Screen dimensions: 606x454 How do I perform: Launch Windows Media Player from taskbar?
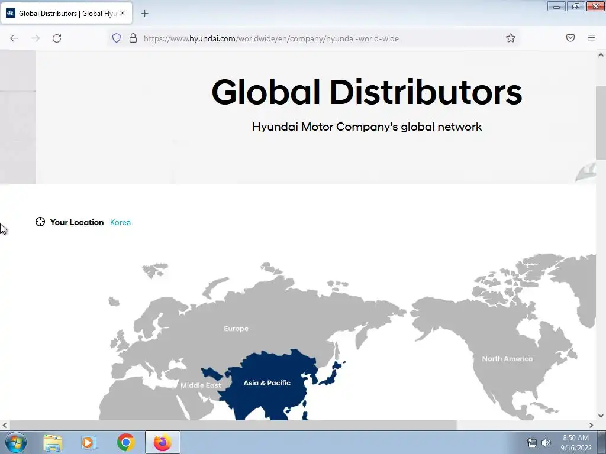pos(89,443)
